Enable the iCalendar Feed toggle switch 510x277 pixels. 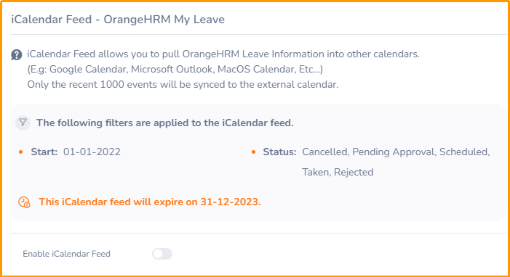tap(162, 254)
